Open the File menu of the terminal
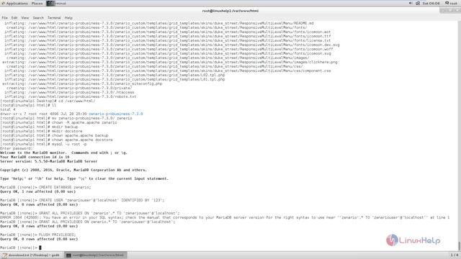 point(5,18)
